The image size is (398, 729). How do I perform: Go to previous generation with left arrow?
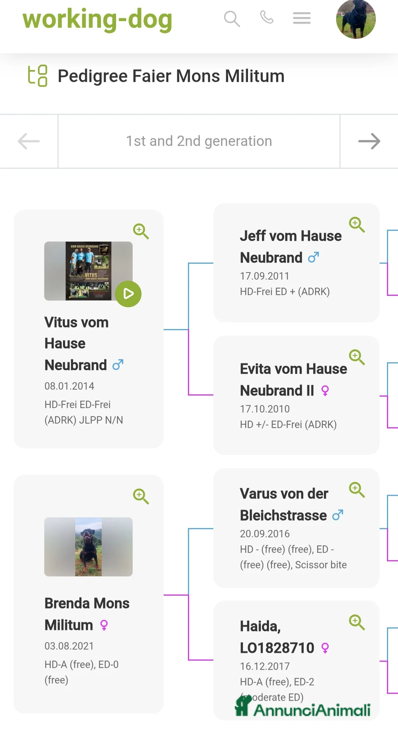[29, 141]
